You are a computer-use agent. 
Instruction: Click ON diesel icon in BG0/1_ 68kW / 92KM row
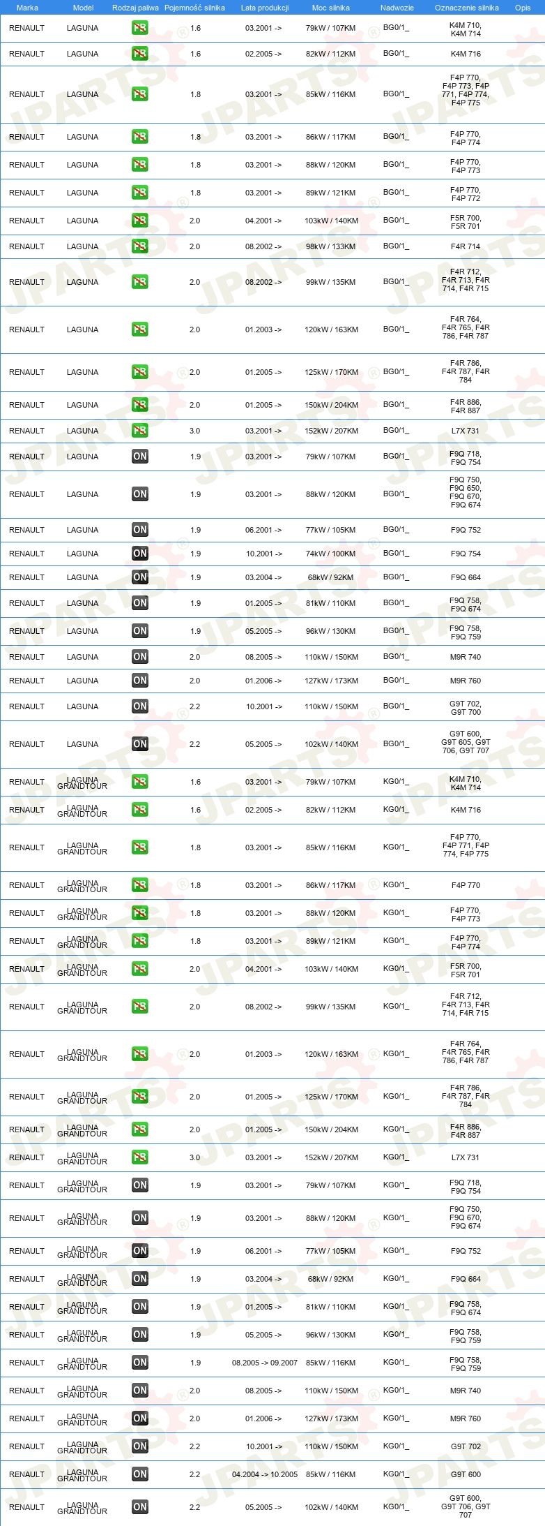coord(140,577)
